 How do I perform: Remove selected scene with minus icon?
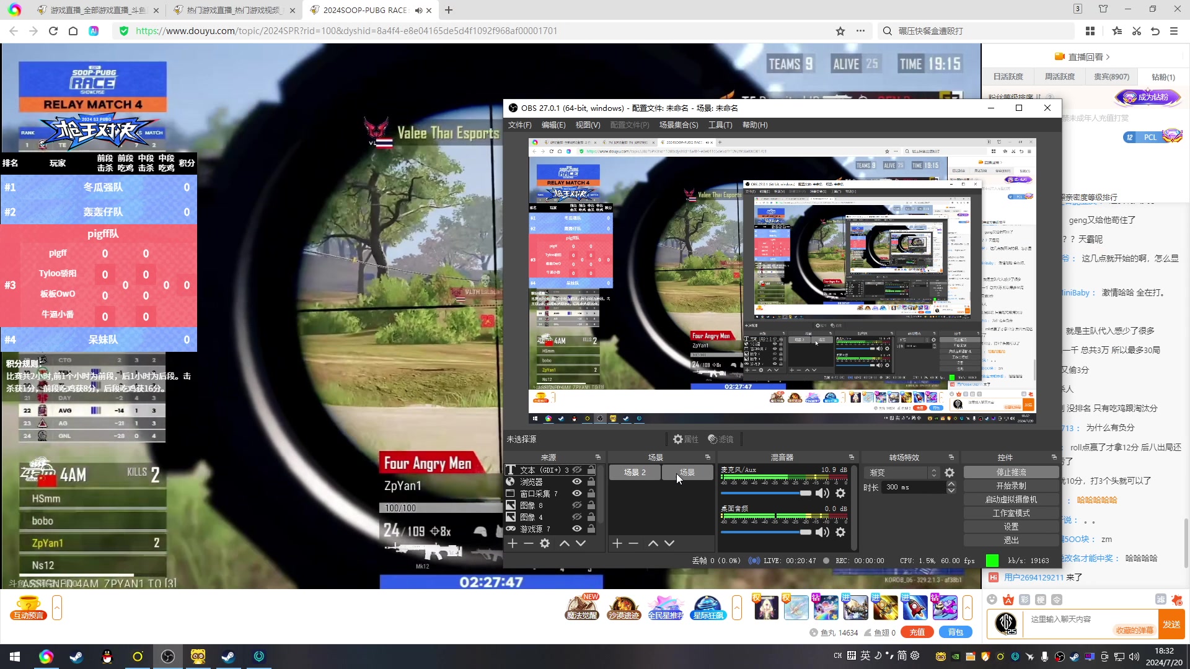tap(633, 543)
